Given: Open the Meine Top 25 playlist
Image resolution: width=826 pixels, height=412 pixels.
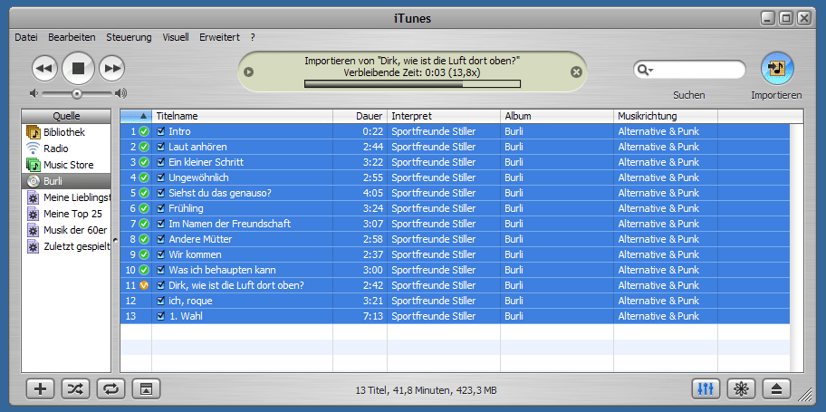Looking at the screenshot, I should [x=66, y=214].
